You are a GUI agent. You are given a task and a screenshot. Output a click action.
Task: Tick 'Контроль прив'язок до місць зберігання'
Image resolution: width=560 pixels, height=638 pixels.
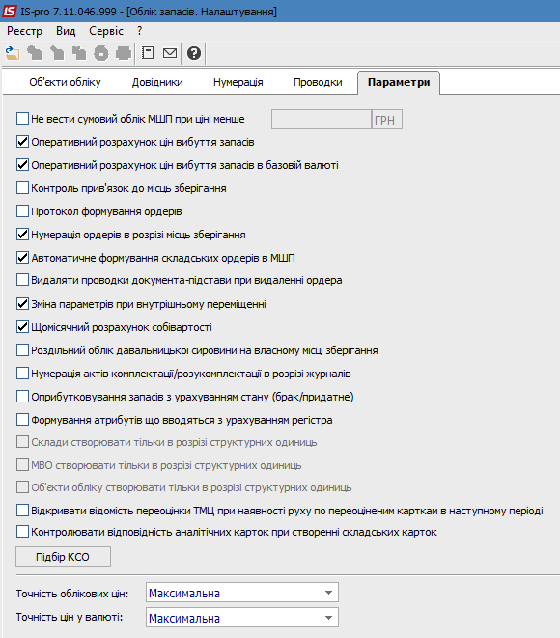pyautogui.click(x=22, y=188)
